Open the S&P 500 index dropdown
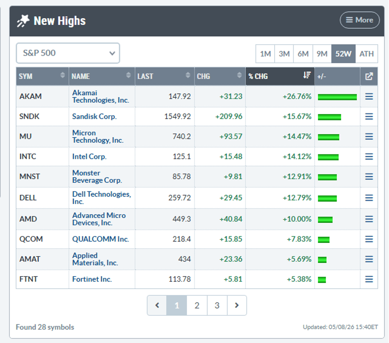 (68, 53)
